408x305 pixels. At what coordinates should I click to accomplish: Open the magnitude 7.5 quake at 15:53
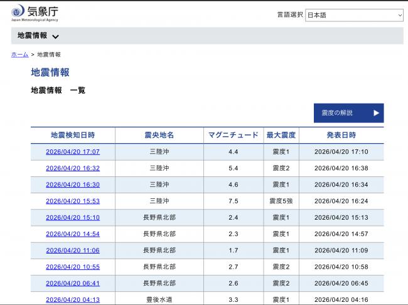click(x=73, y=201)
